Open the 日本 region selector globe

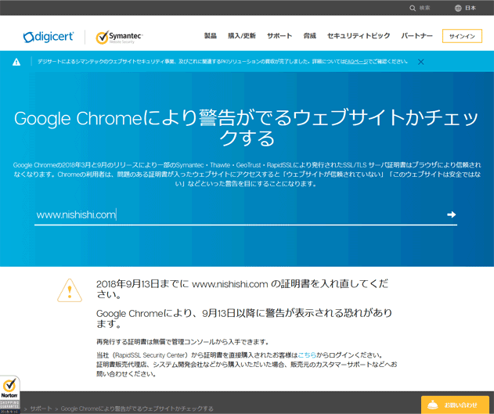458,8
